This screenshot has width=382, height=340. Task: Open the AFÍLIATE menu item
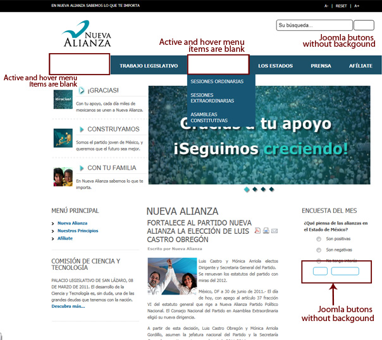click(x=360, y=66)
